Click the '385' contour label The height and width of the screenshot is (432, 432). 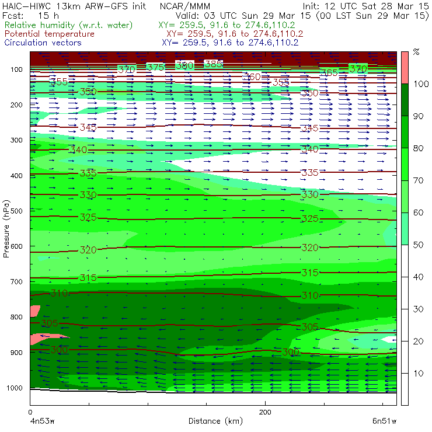213,64
